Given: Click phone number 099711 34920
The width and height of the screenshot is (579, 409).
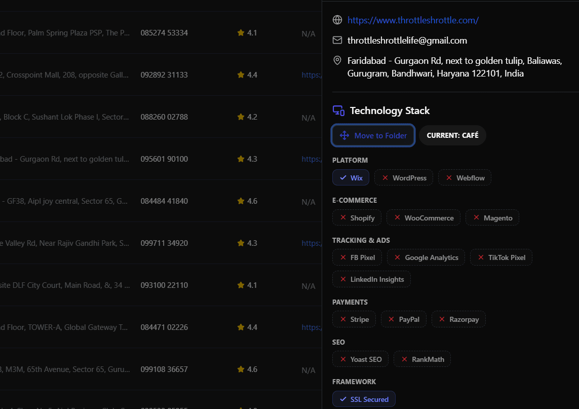Looking at the screenshot, I should (164, 243).
